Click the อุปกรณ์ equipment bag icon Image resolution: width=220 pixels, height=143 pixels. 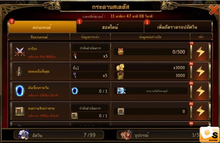click(126, 135)
